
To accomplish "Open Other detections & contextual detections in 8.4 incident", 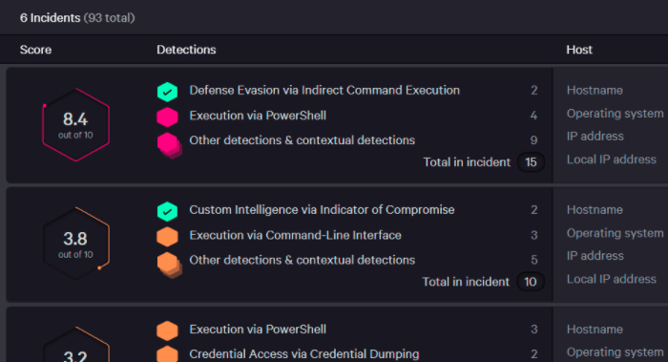I will tap(303, 140).
